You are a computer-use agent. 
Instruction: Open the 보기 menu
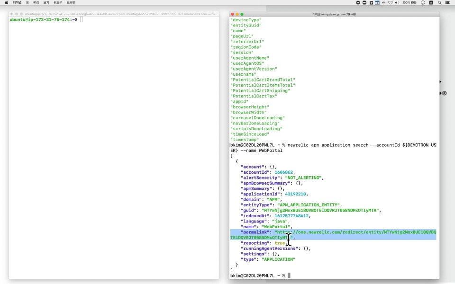46,3
